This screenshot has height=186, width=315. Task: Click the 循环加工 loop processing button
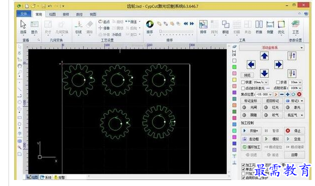pyautogui.click(x=251, y=147)
